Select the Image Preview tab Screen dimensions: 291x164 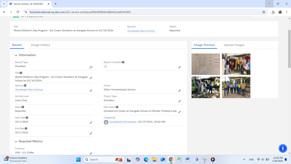(204, 45)
